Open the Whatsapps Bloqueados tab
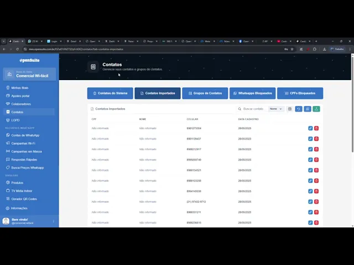Screen dimensions: 354x265 [252, 93]
